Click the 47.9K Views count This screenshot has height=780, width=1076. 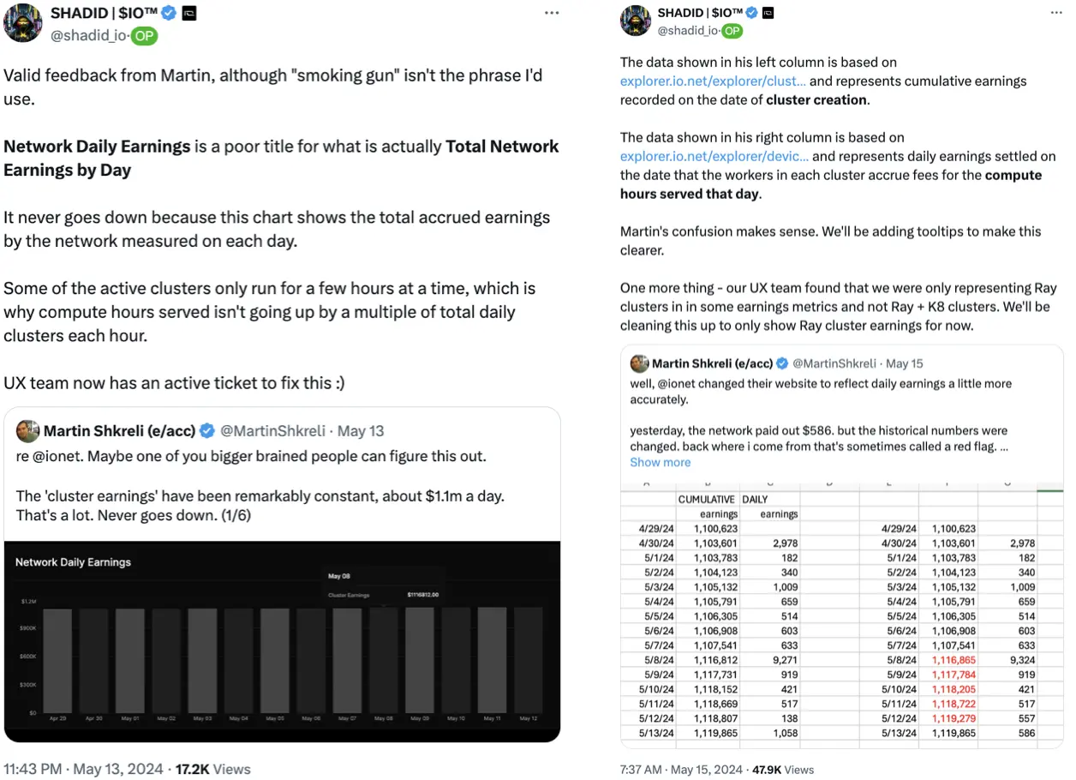783,770
